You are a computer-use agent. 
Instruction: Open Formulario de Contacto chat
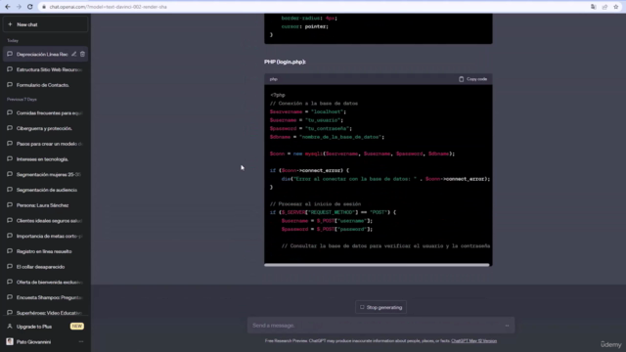45,85
